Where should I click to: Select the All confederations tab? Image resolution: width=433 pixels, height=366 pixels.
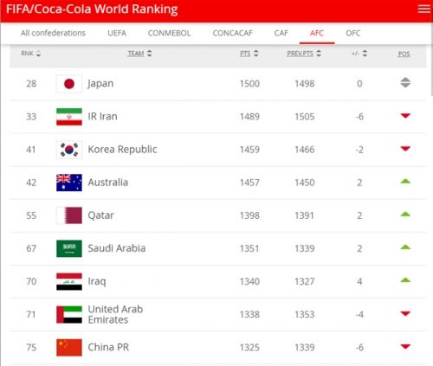coord(53,33)
